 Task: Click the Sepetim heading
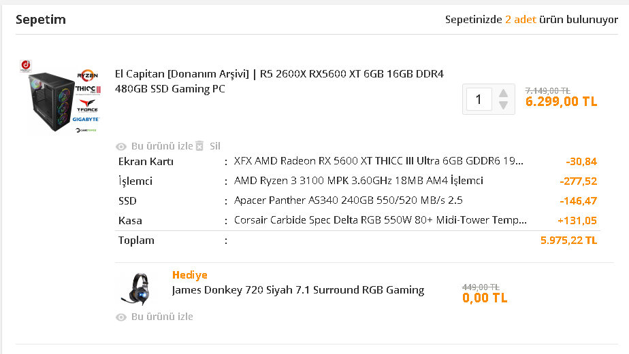point(41,20)
